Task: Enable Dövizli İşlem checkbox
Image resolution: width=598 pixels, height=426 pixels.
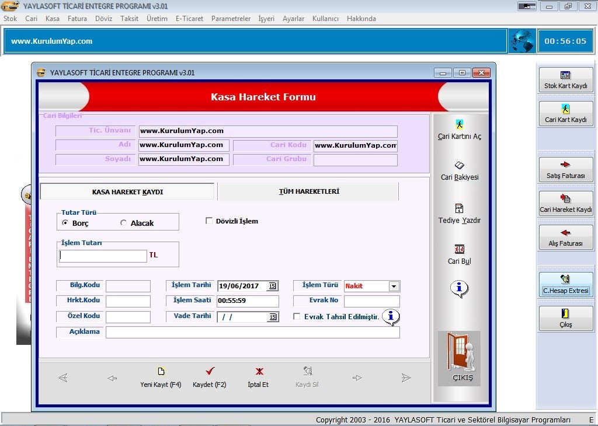Action: [209, 221]
